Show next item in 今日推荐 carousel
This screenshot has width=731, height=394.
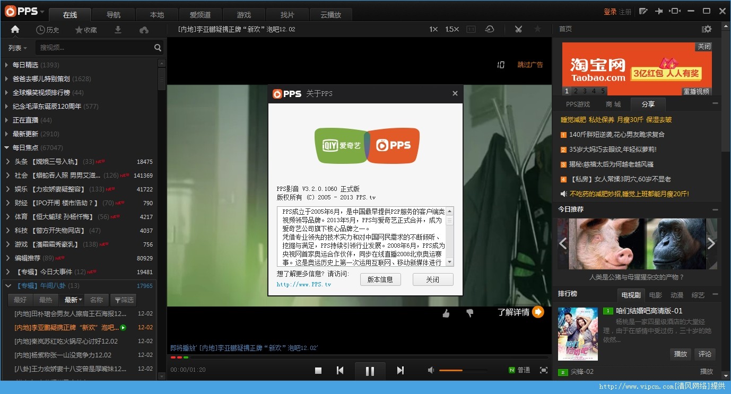711,243
